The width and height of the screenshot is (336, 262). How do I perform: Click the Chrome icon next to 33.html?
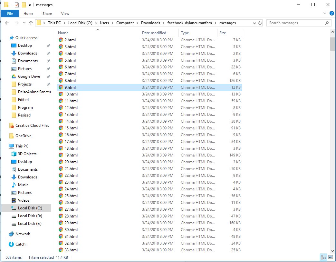tap(61, 250)
